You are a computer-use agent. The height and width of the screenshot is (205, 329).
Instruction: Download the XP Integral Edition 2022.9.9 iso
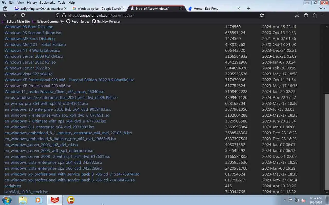tap(69, 80)
